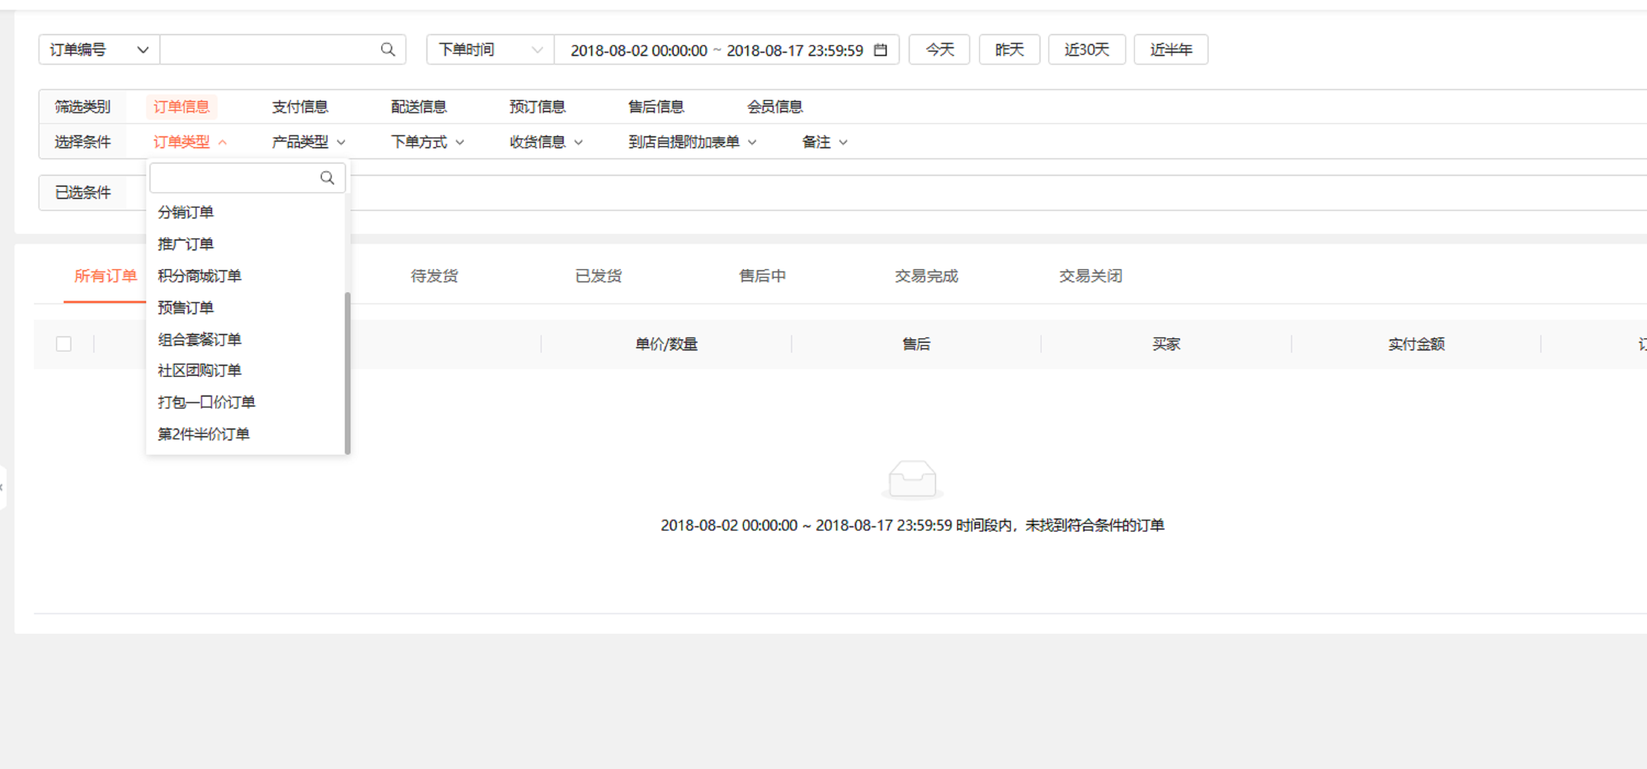Select the 支付信息 filter category
The width and height of the screenshot is (1647, 769).
(300, 107)
